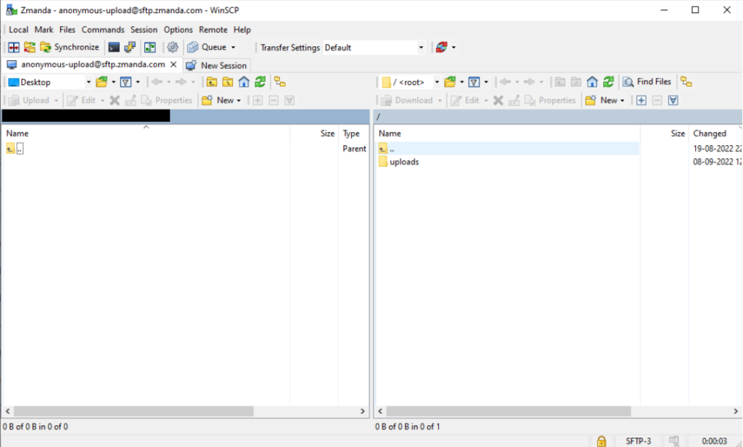This screenshot has width=743, height=447.
Task: Sort local panel by Size column
Action: pos(314,134)
